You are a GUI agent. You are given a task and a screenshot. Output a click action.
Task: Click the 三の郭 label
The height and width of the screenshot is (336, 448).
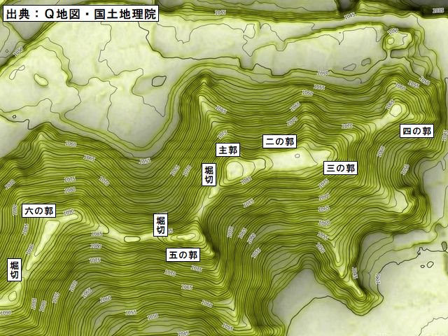coord(341,168)
